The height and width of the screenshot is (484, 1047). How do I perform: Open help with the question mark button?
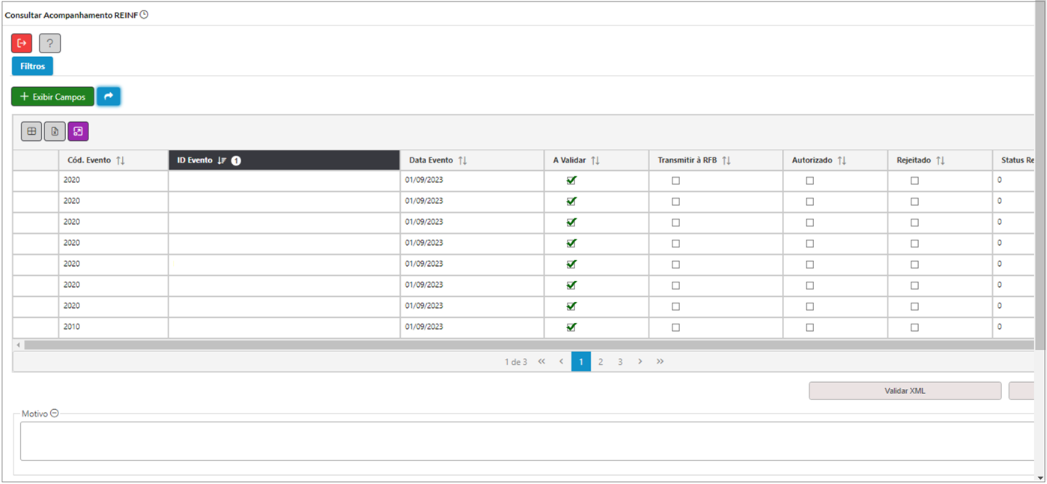click(49, 43)
